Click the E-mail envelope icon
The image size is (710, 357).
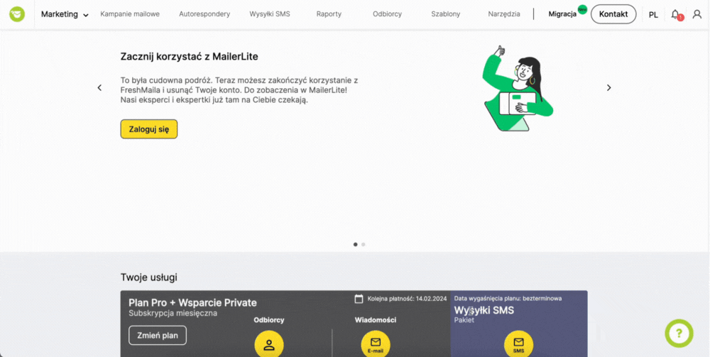376,345
